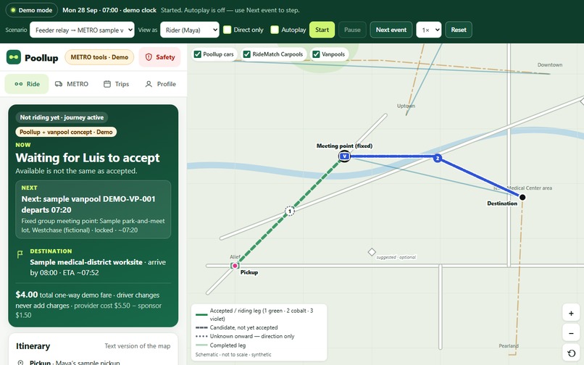Click 'Poollup + vanpool concept · Demo' badge

point(66,132)
